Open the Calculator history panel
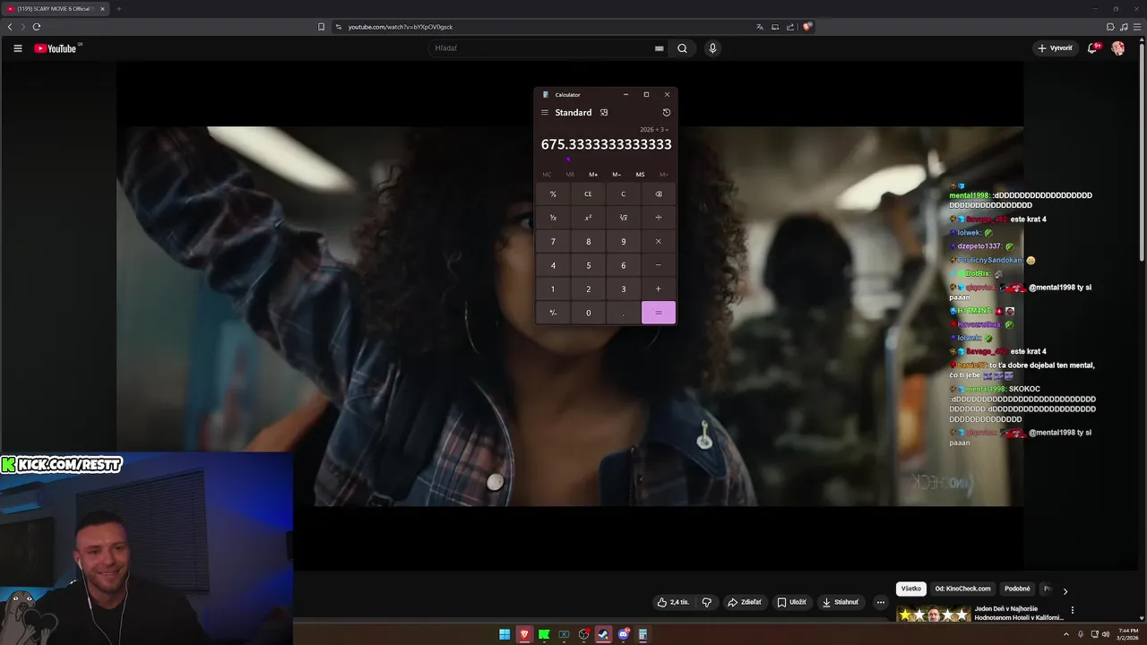This screenshot has width=1147, height=645. pyautogui.click(x=666, y=113)
